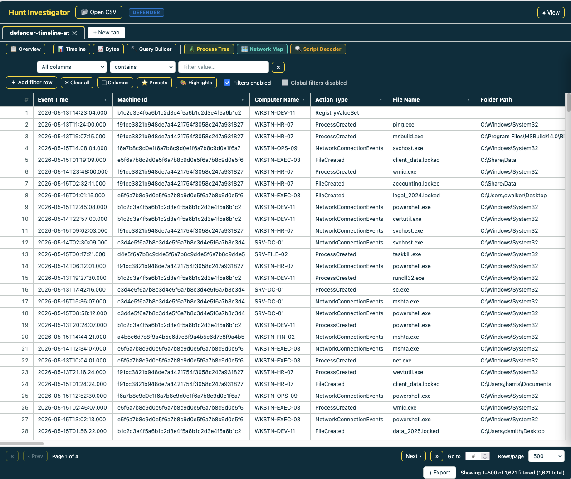Viewport: 571px width, 479px height.
Task: Open the Columns chooser
Action: click(x=115, y=83)
